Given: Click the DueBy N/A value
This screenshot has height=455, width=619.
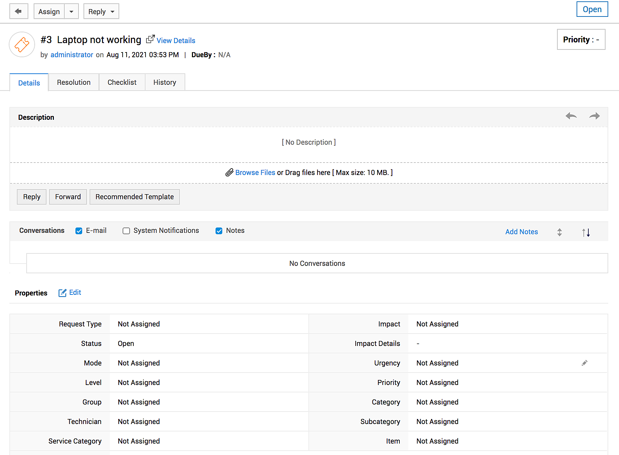Looking at the screenshot, I should 224,55.
